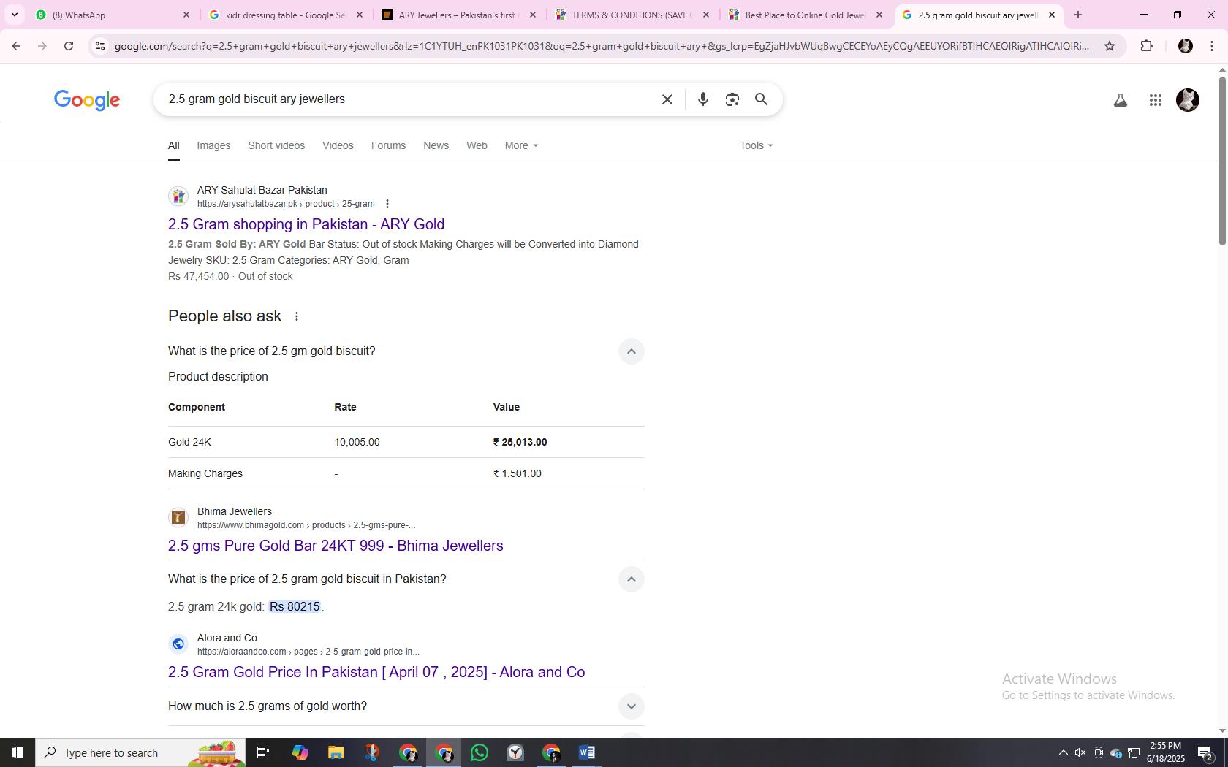Click the Windows taskbar search box
The height and width of the screenshot is (767, 1228).
point(140,752)
